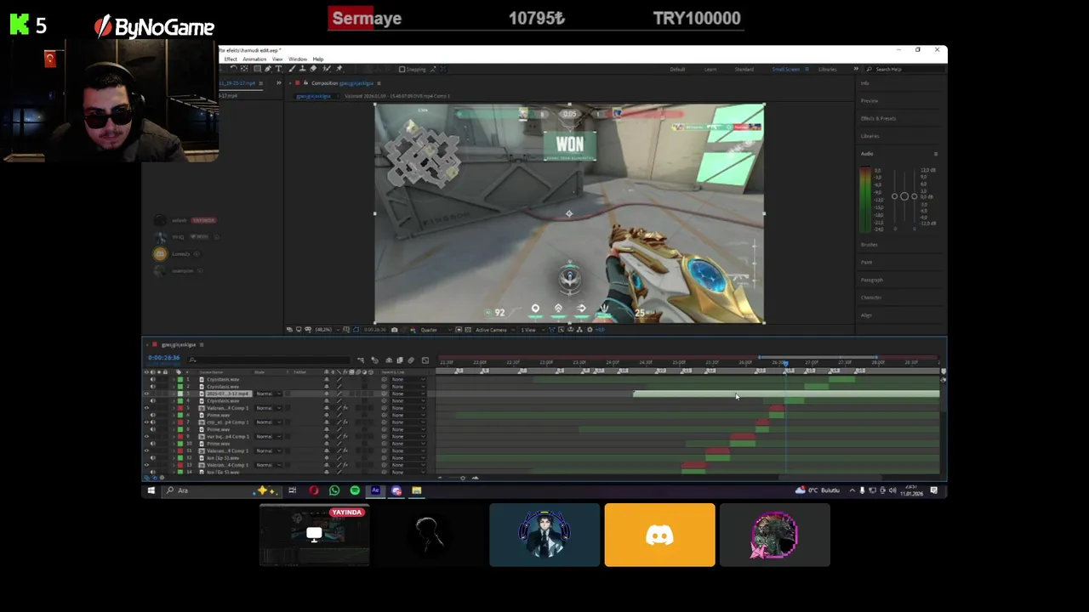Open the View menu
This screenshot has width=1089, height=612.
(x=277, y=59)
